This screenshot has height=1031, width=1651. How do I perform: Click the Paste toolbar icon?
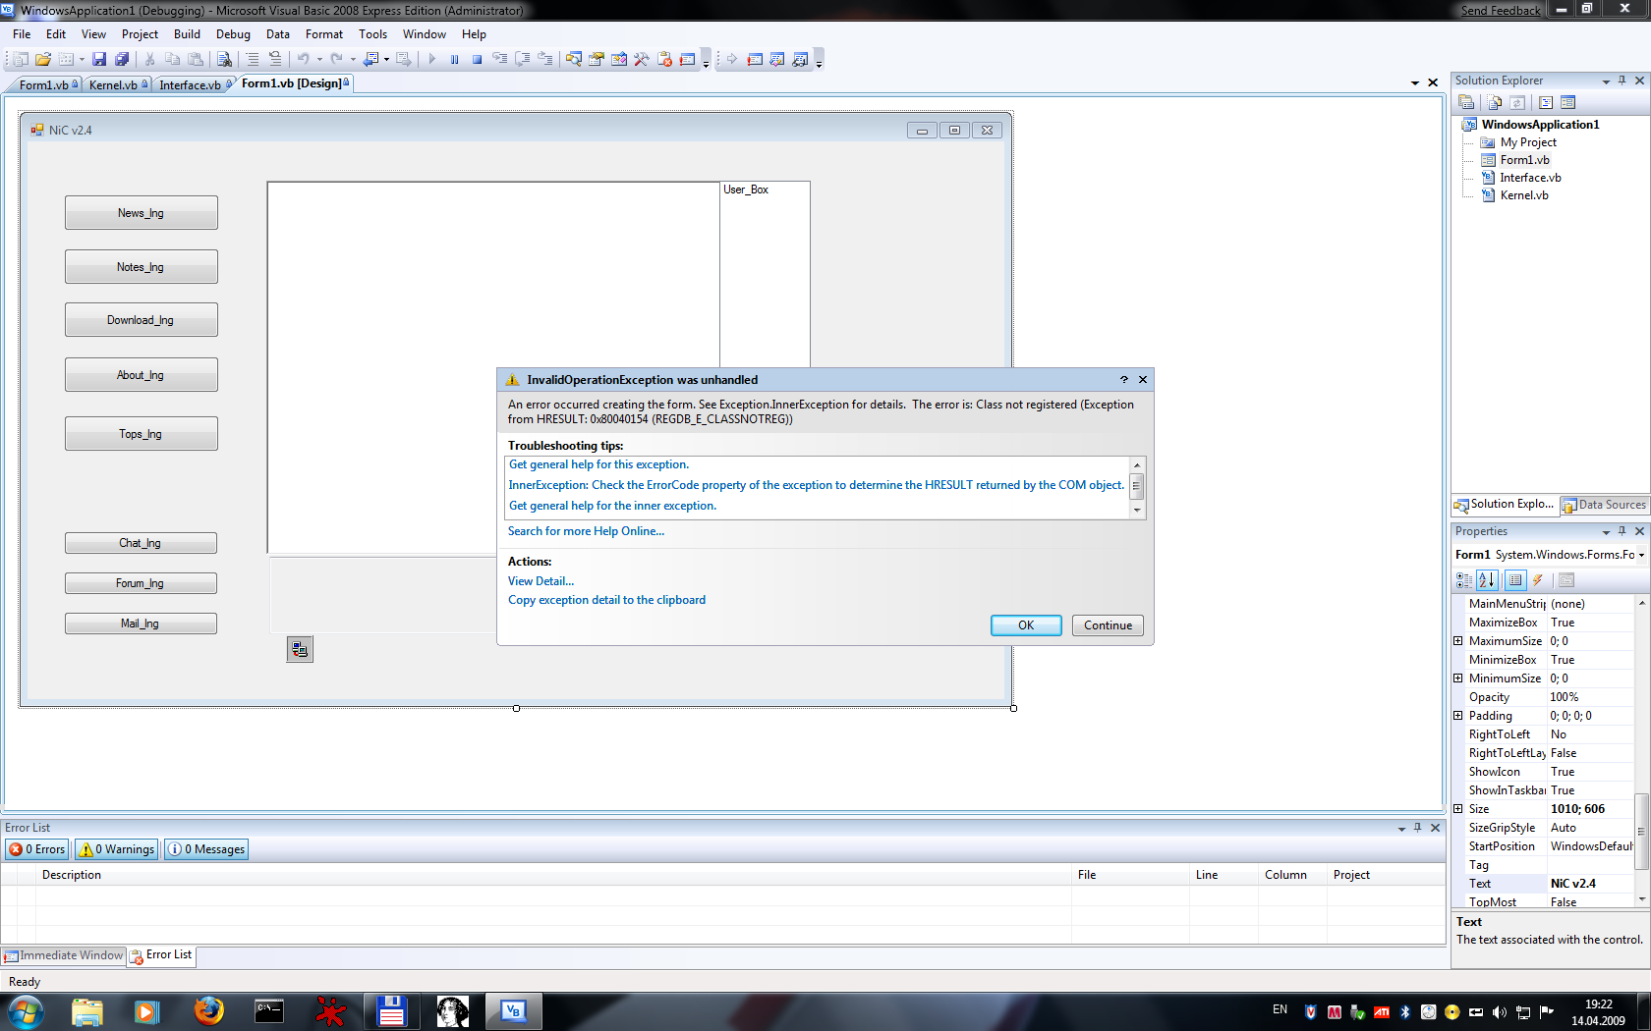coord(196,59)
